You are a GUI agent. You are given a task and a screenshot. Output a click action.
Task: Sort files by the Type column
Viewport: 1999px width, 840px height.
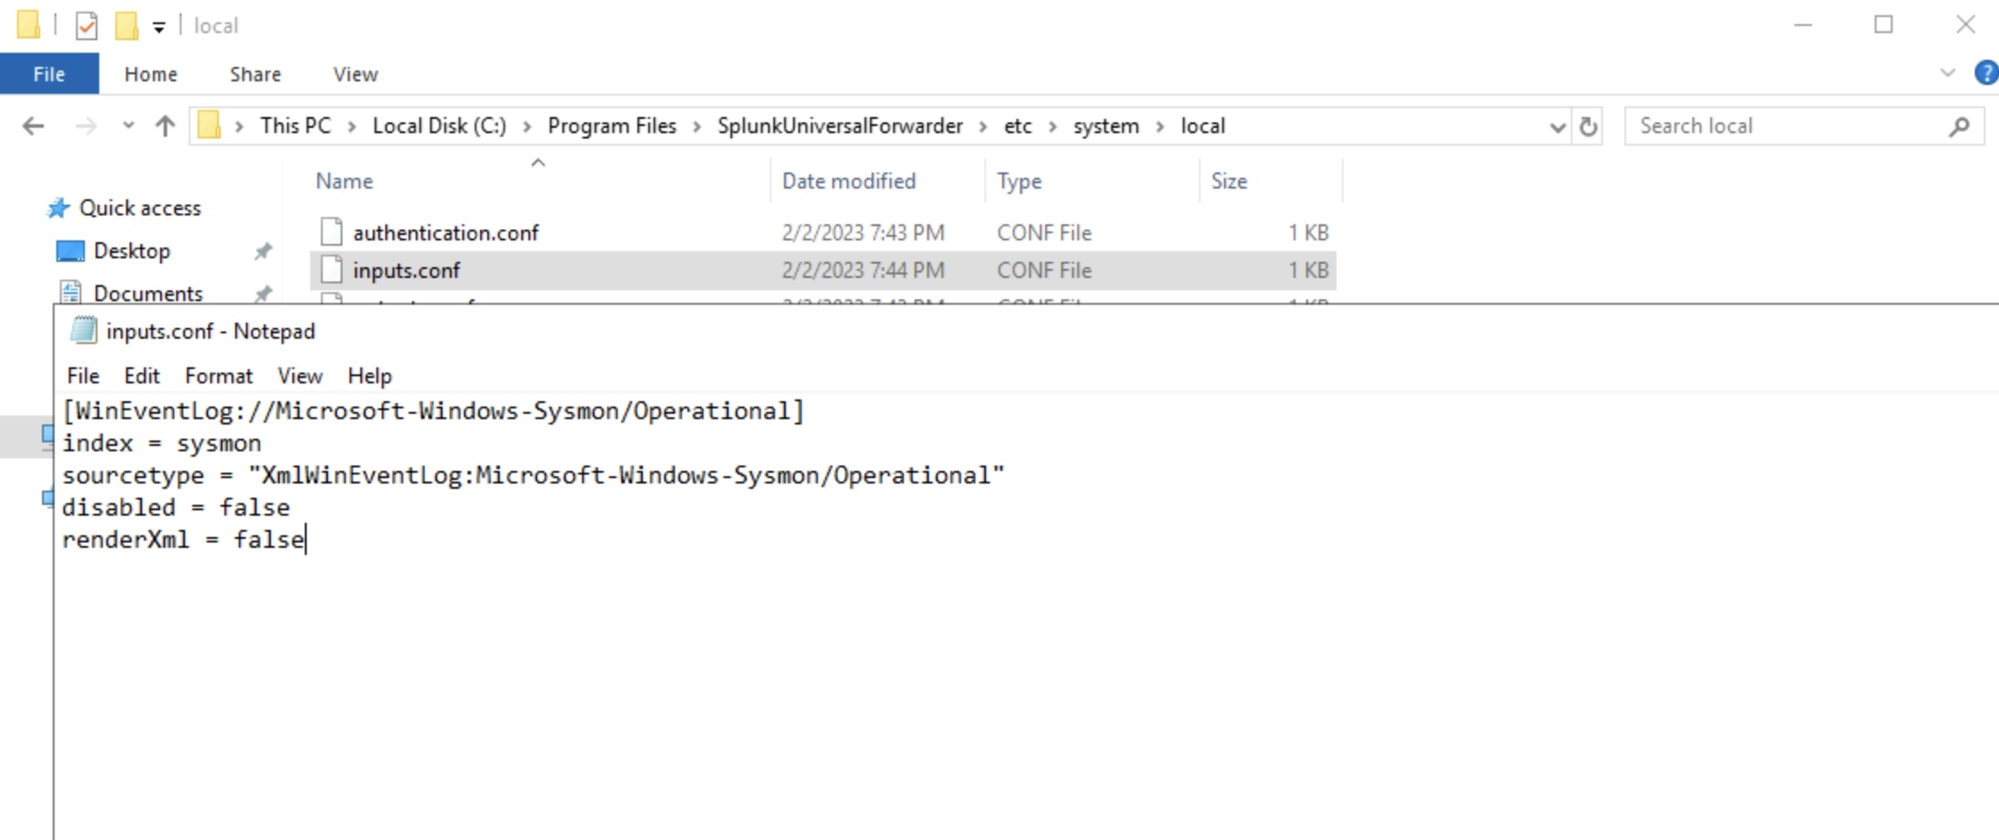(x=1019, y=181)
